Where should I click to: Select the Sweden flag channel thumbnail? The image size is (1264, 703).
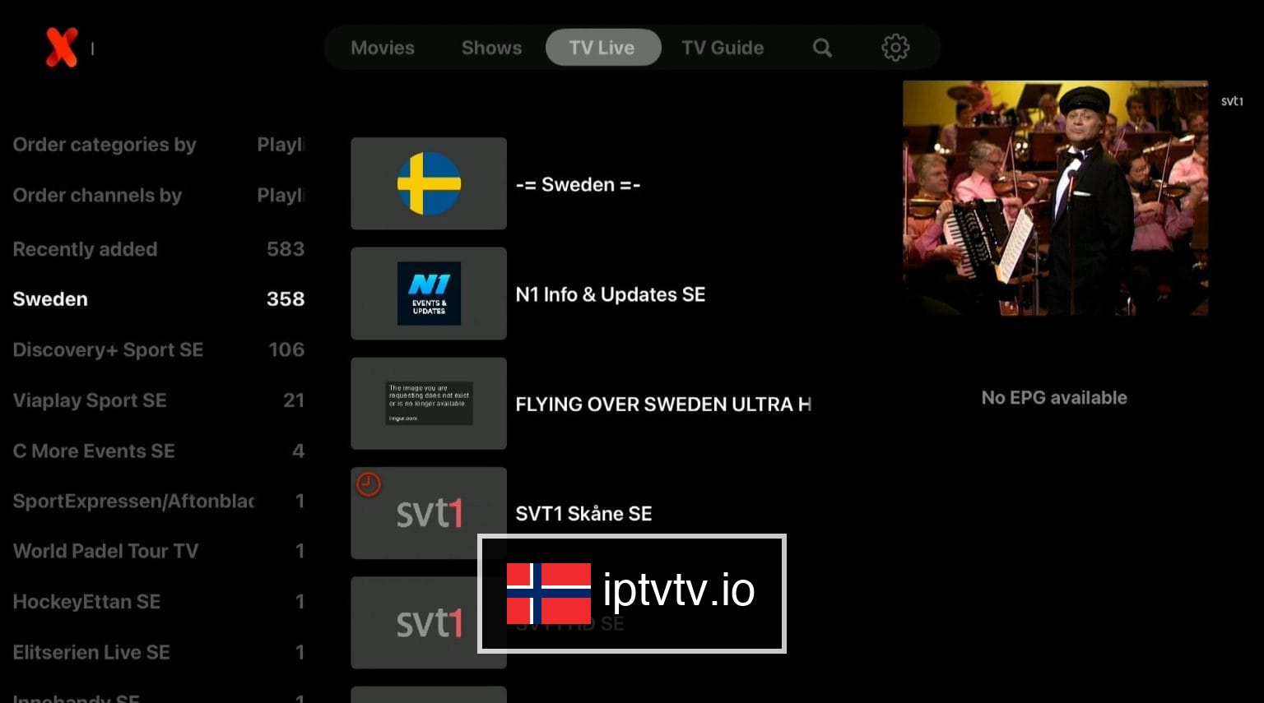coord(429,183)
